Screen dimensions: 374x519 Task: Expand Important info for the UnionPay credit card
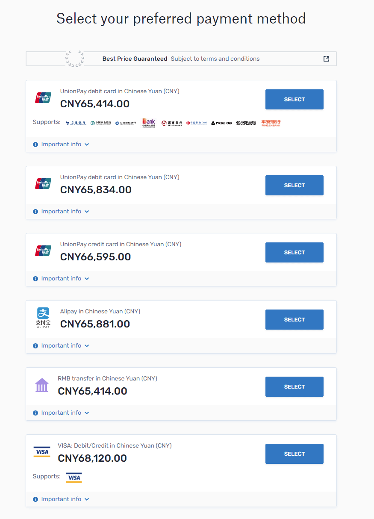pos(61,279)
